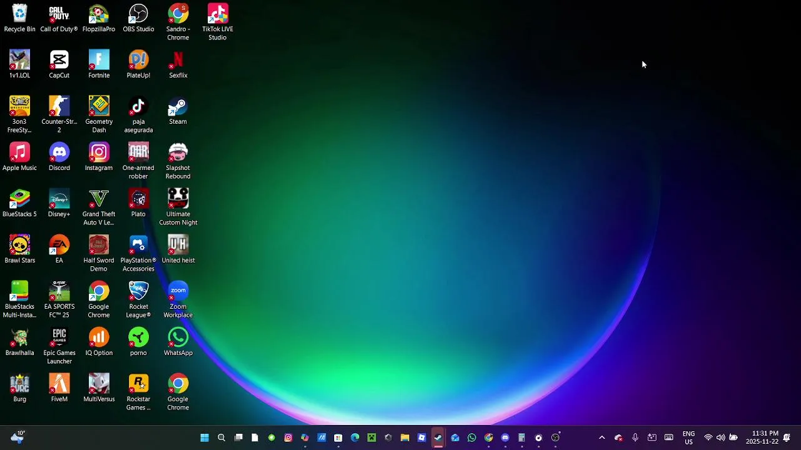Open File Explorer from the taskbar

(x=405, y=437)
